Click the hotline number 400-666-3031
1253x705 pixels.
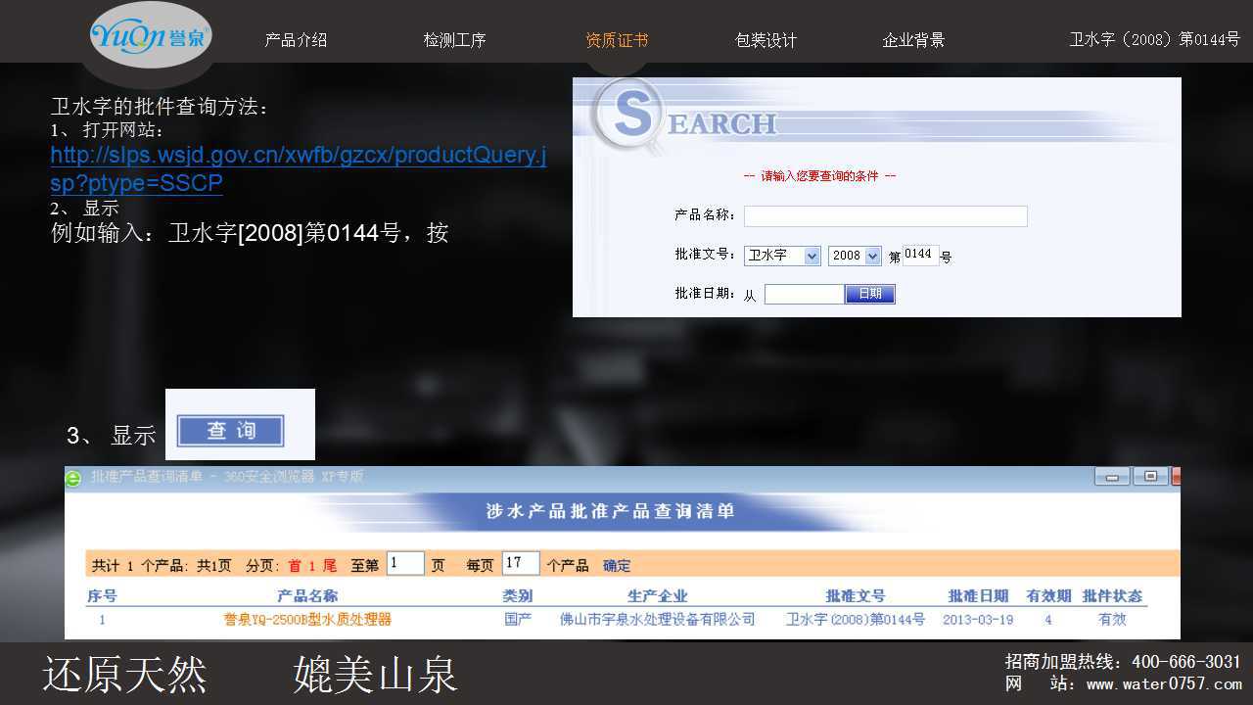pos(1185,662)
